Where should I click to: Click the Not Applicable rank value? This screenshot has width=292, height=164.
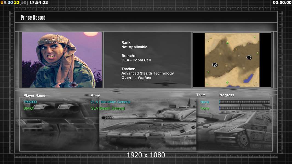(x=134, y=47)
